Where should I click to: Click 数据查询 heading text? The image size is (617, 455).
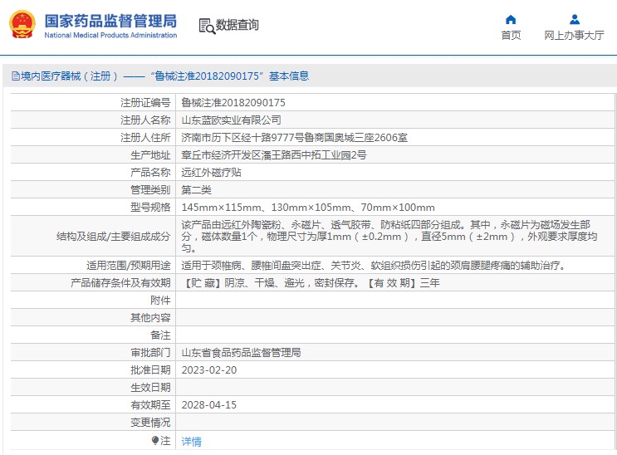[237, 25]
